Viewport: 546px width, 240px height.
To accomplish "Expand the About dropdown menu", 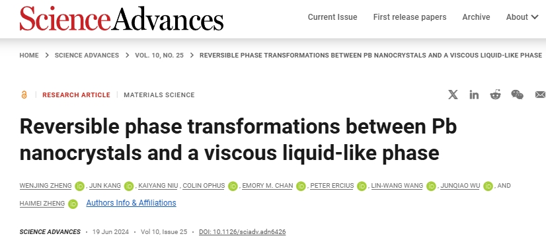I will coord(522,17).
